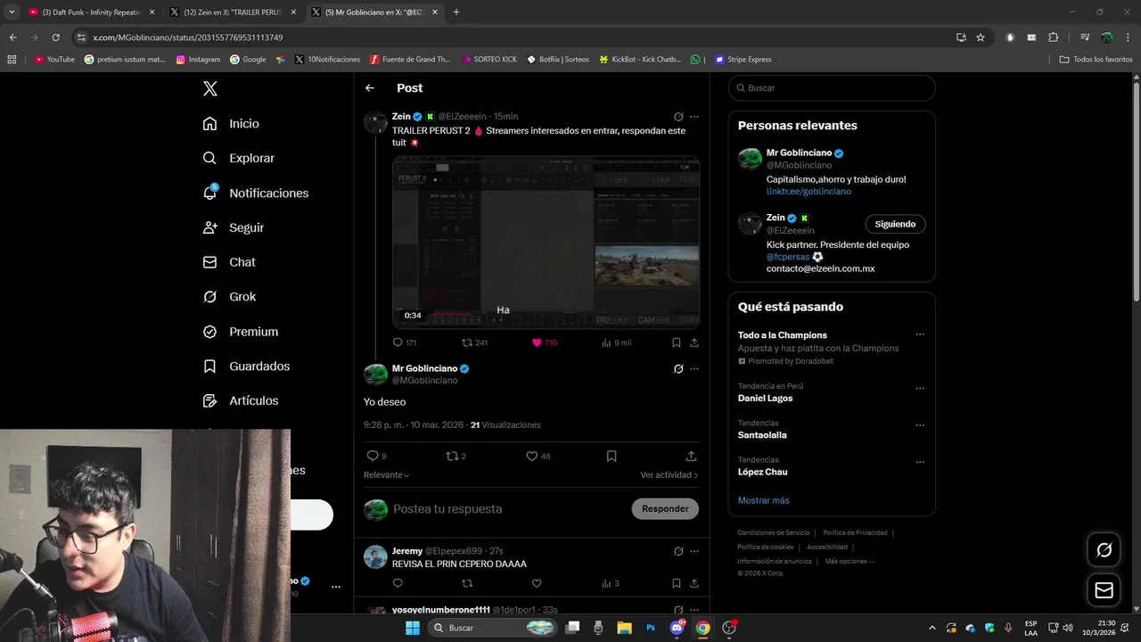Play the PERUST 2 trailer video
Viewport: 1141px width, 642px height.
[x=546, y=243]
